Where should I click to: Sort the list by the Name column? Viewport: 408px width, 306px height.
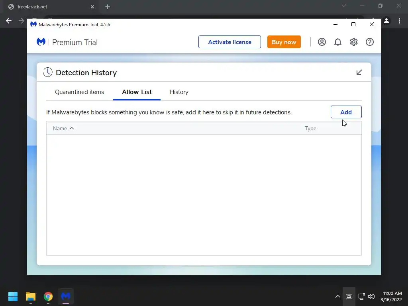click(63, 129)
